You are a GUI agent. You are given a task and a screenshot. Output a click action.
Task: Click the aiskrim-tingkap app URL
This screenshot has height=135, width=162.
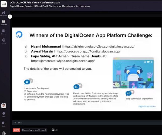coord(99,47)
